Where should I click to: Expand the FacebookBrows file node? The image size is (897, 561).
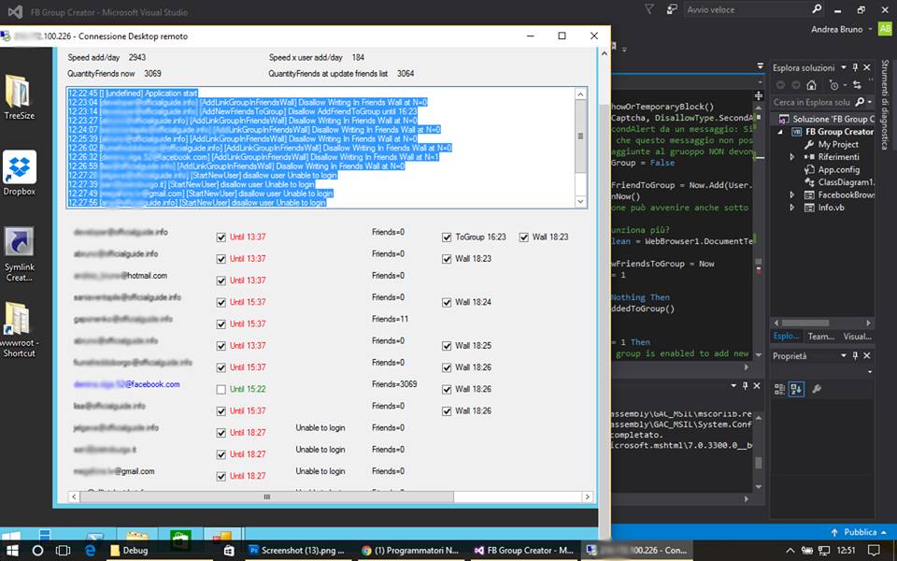(792, 194)
